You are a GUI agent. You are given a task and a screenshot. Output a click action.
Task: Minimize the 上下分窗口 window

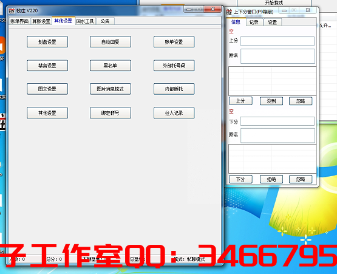click(284, 10)
